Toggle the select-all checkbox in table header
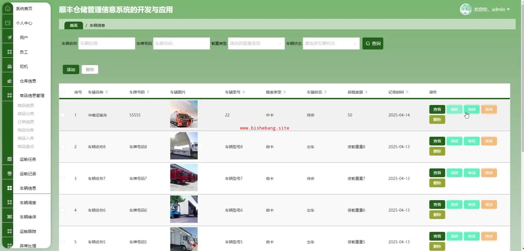This screenshot has width=524, height=251. tap(62, 92)
